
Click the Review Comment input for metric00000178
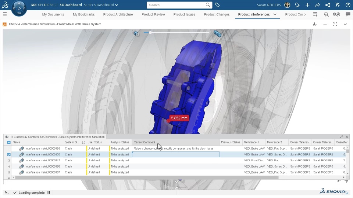176,154
